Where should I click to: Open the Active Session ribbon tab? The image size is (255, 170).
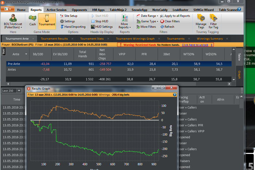[56, 10]
